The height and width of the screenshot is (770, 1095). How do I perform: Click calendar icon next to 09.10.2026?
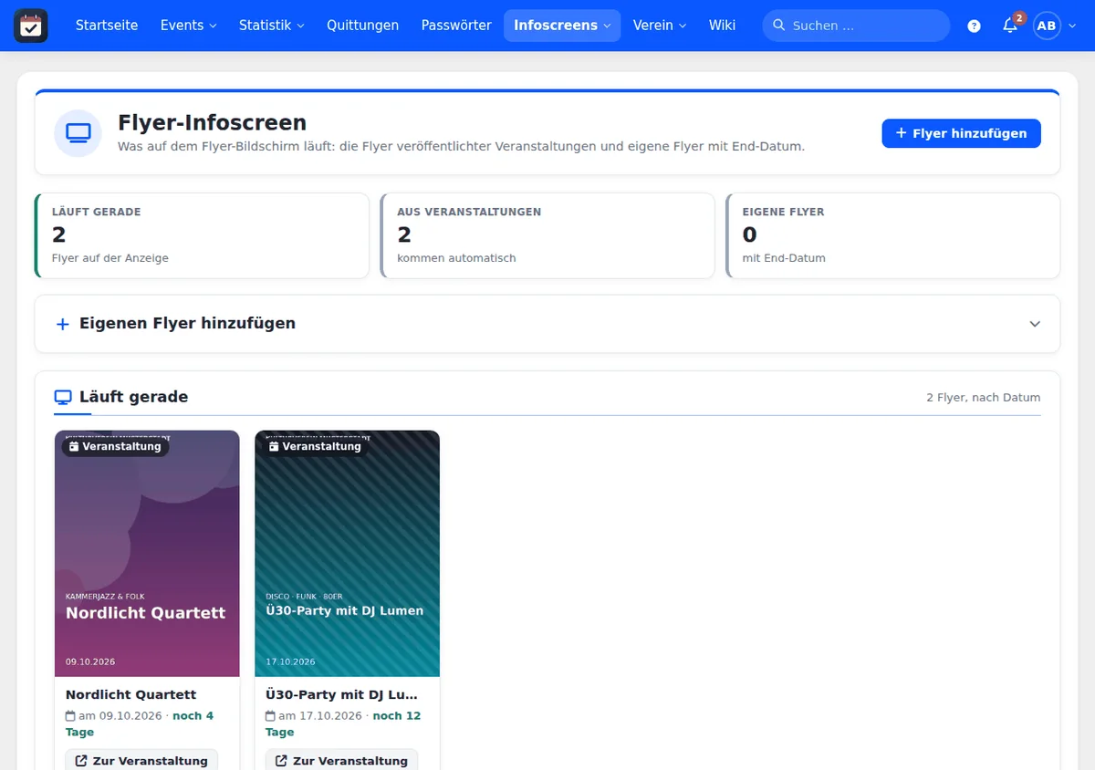click(x=70, y=716)
